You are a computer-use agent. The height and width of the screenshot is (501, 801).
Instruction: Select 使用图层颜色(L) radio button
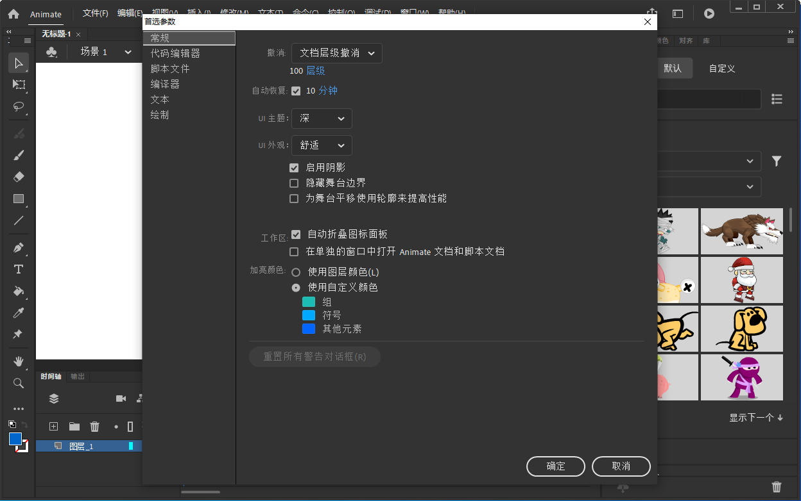[296, 272]
